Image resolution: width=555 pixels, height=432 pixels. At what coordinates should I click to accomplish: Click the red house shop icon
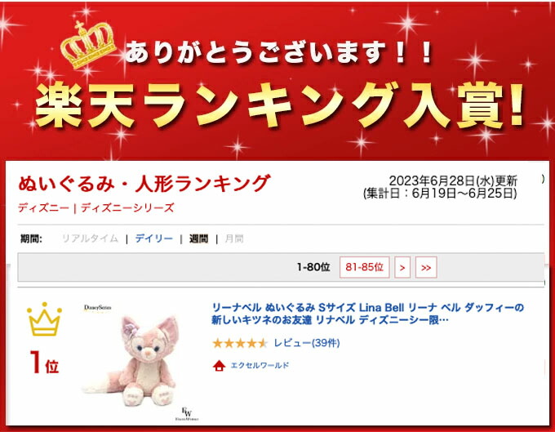point(219,365)
